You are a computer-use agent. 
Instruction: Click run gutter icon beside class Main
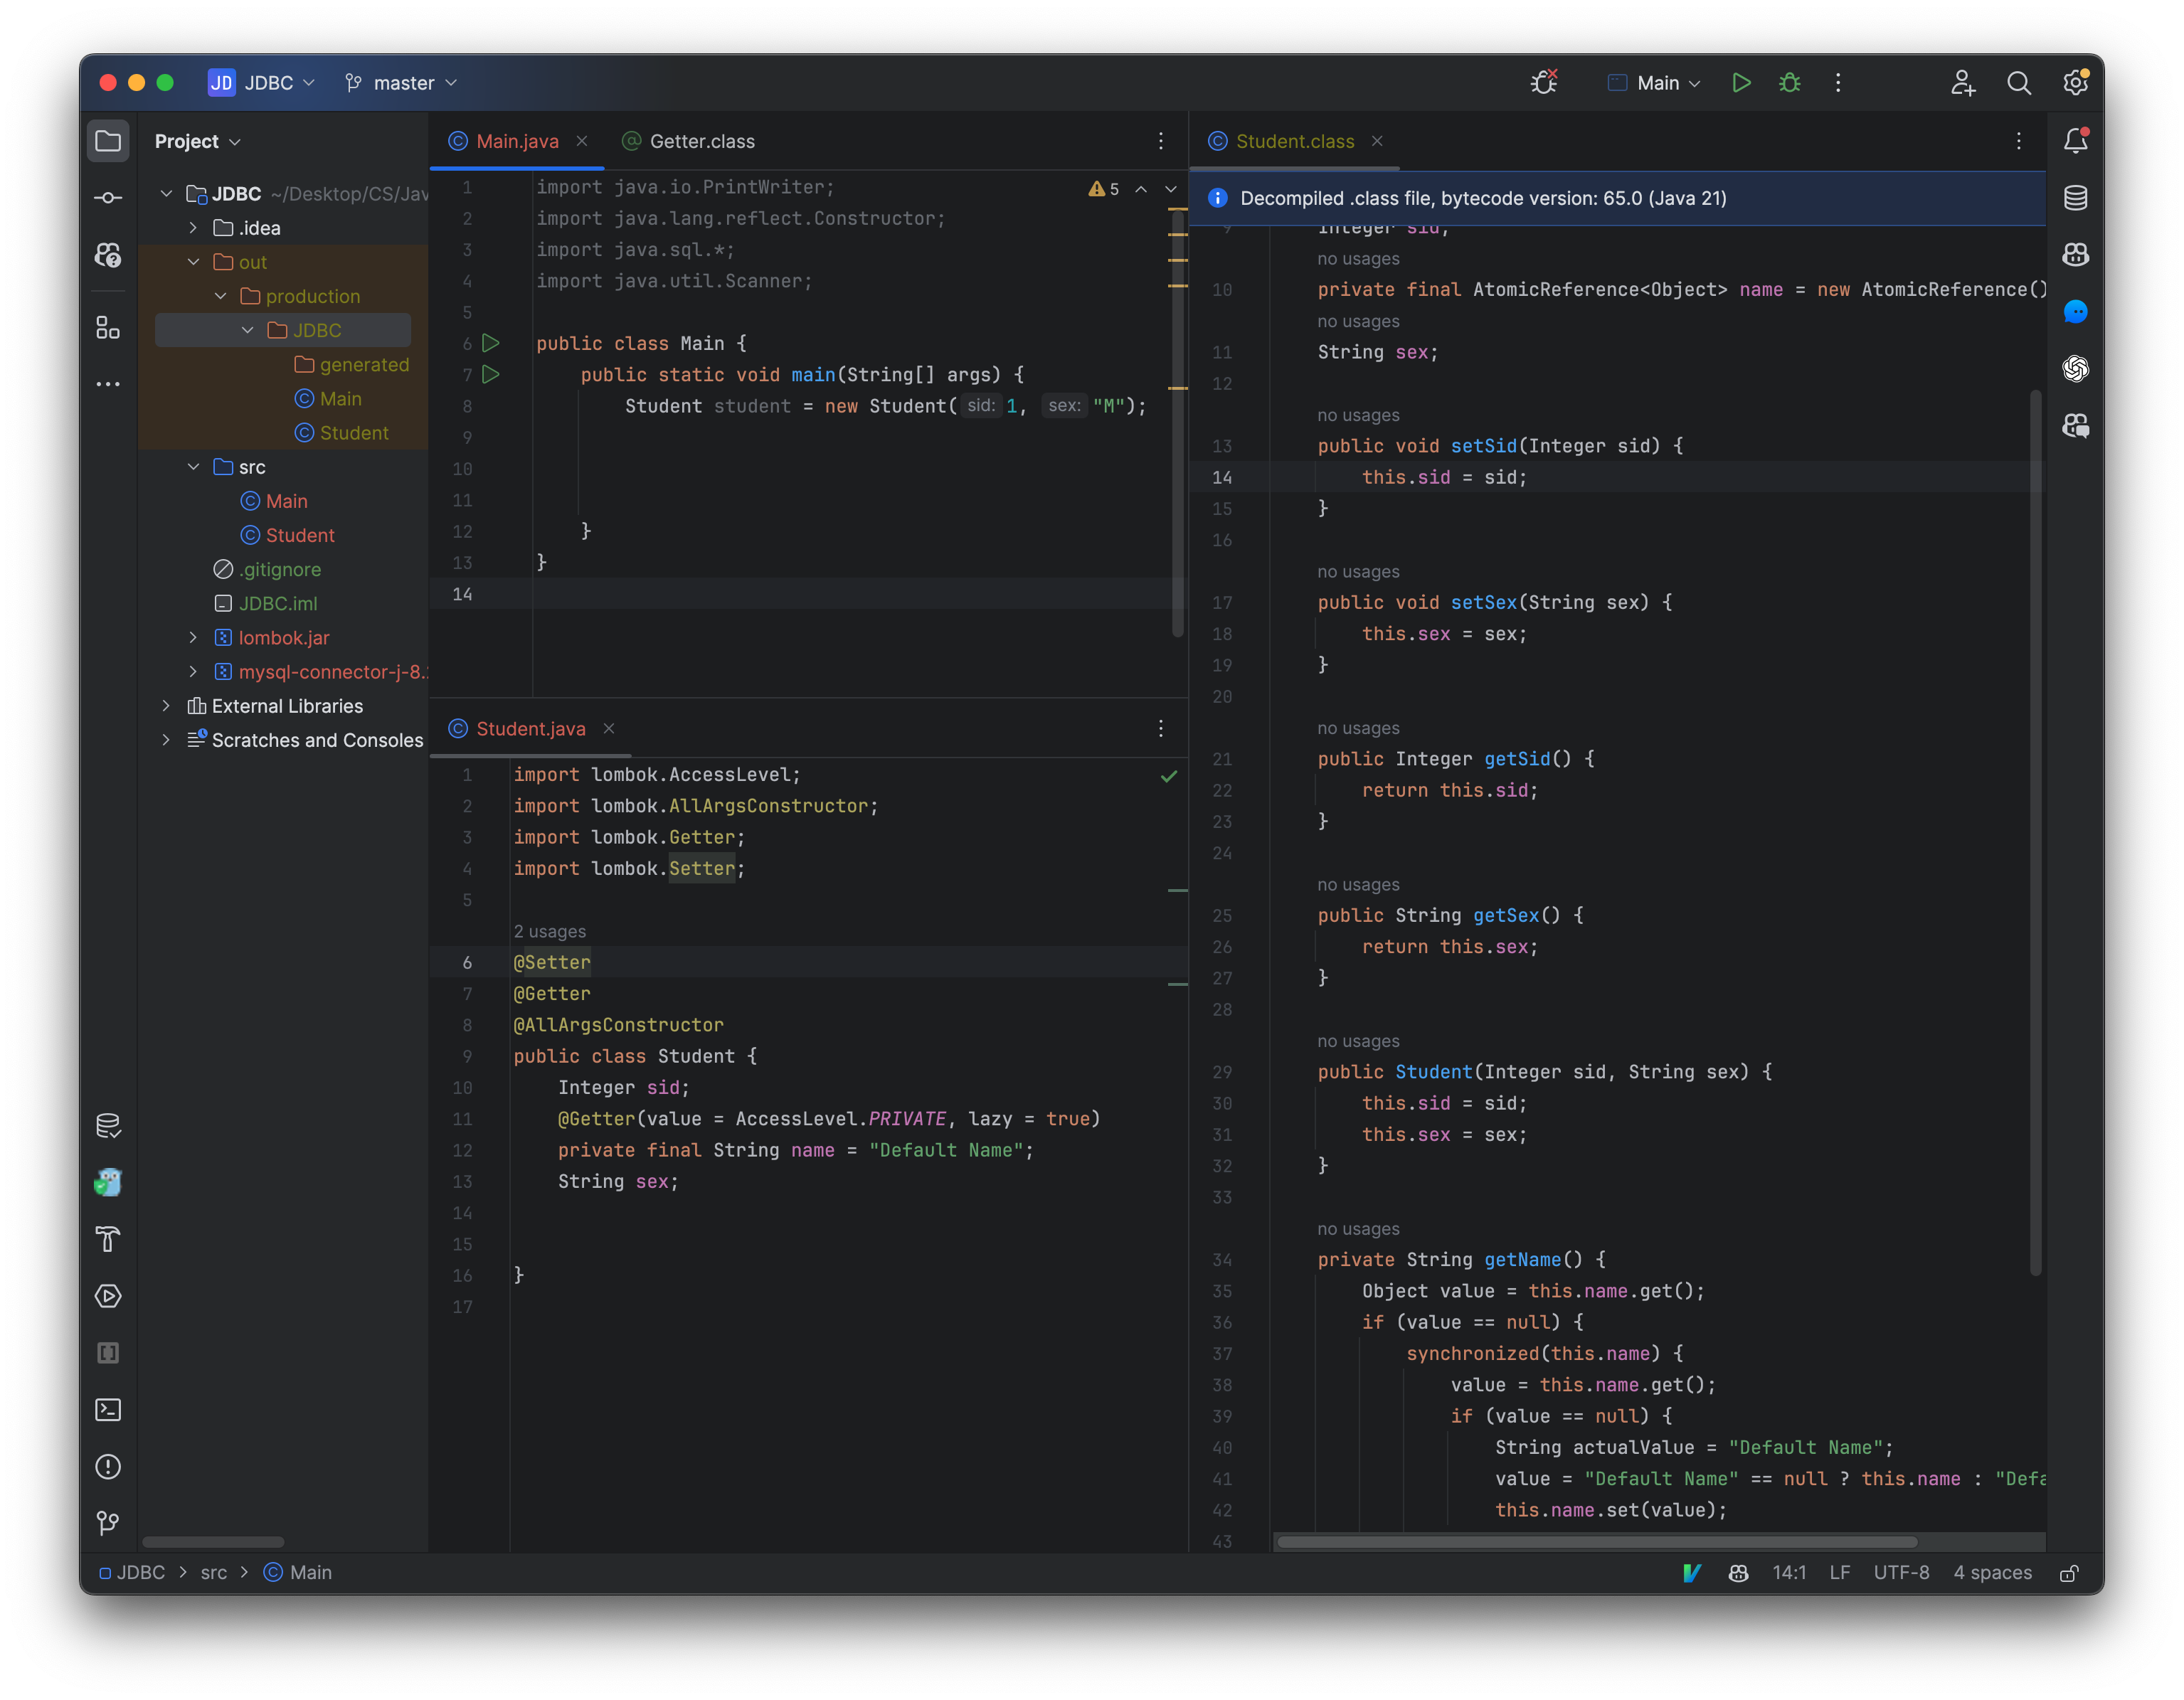(x=491, y=343)
